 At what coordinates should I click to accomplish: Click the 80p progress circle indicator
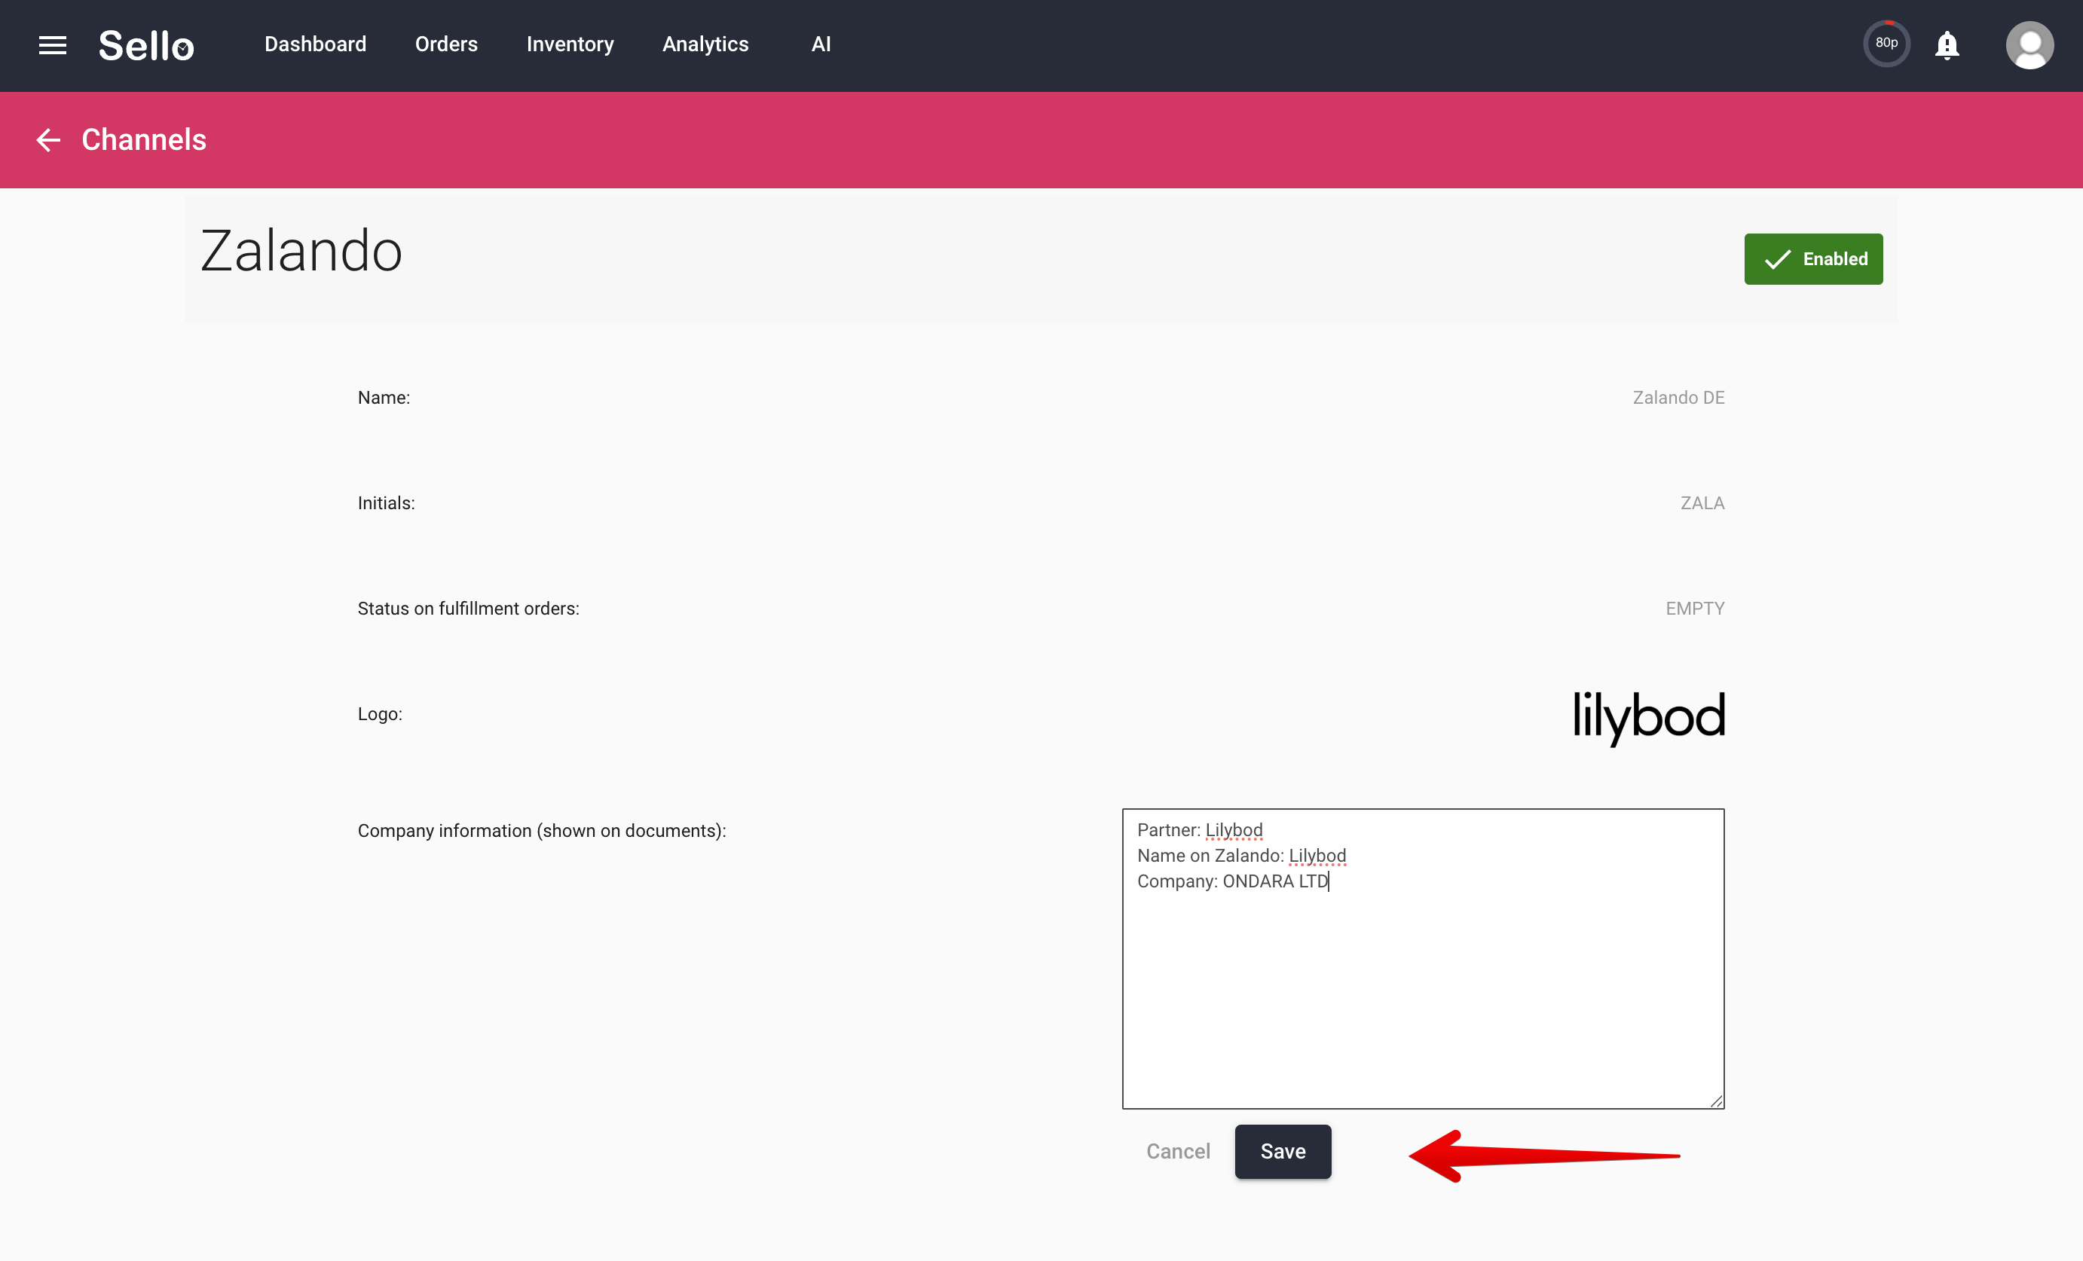[x=1886, y=43]
